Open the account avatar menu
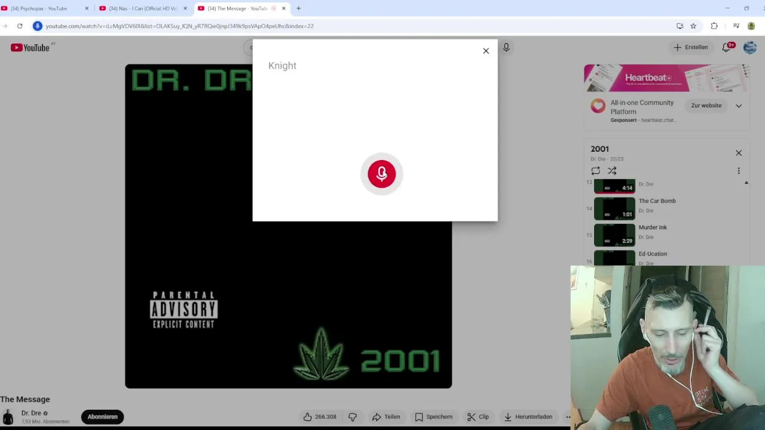Screen dimensions: 765x430 [750, 47]
